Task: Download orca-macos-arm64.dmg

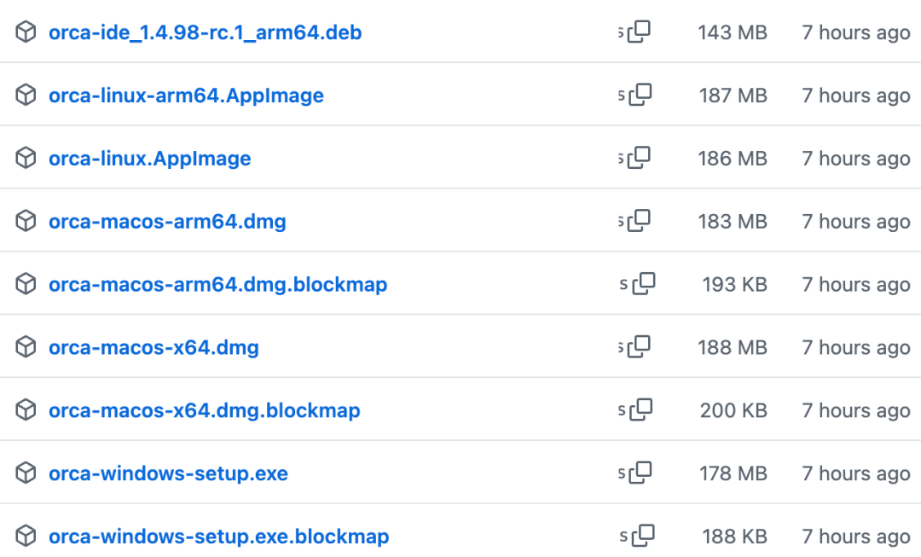Action: (x=167, y=222)
